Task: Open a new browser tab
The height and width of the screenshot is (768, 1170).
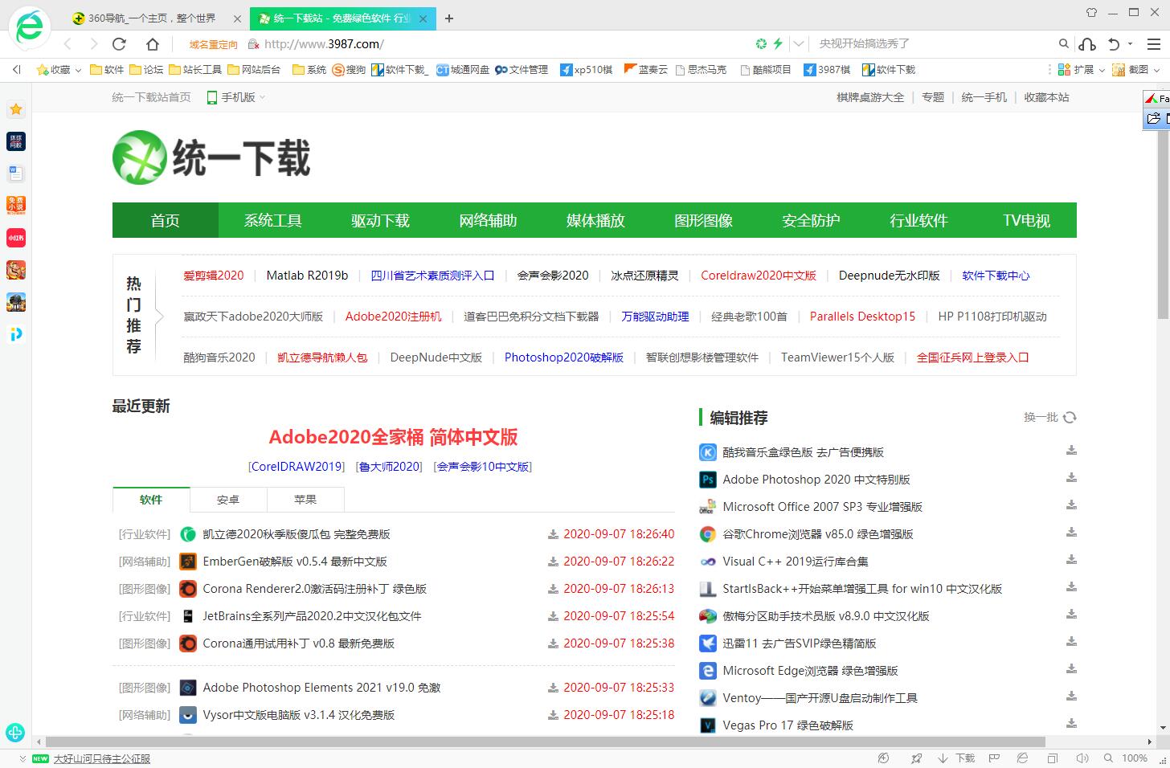Action: click(449, 18)
